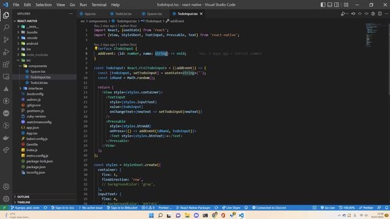Open Windows taskbar search
390x219 pixels.
point(160,215)
